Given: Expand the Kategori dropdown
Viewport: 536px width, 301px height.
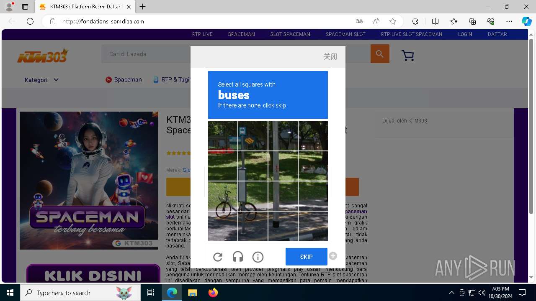Looking at the screenshot, I should click(41, 80).
